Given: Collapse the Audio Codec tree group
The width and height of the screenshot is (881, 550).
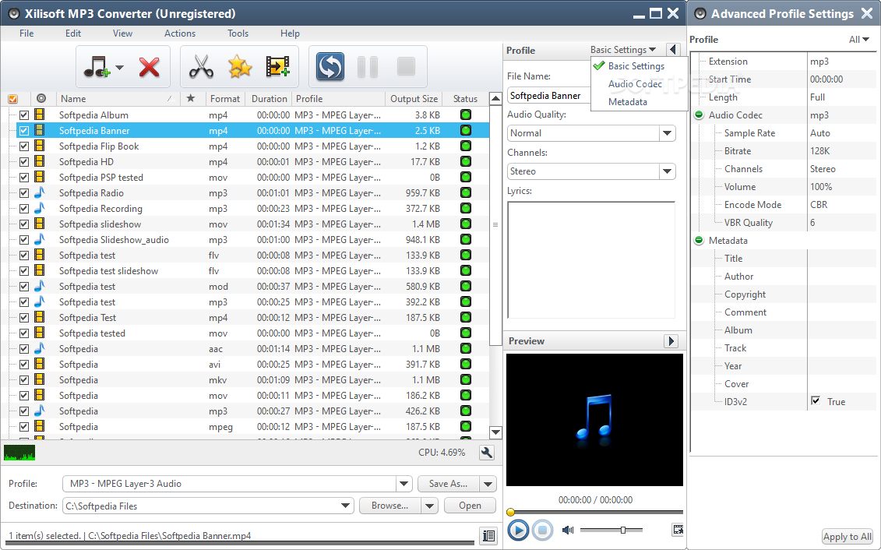Looking at the screenshot, I should click(x=699, y=115).
